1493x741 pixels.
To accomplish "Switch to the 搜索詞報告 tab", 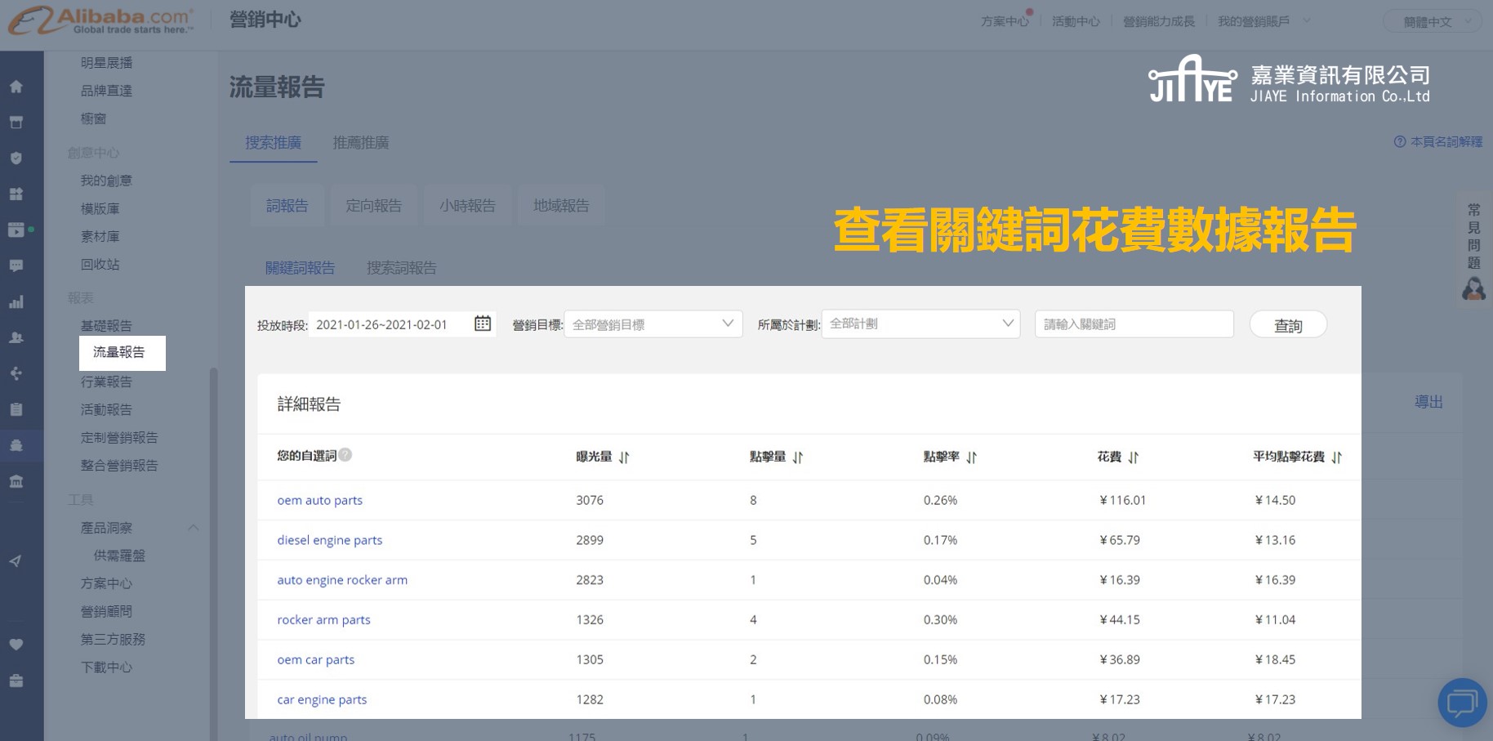I will [402, 267].
